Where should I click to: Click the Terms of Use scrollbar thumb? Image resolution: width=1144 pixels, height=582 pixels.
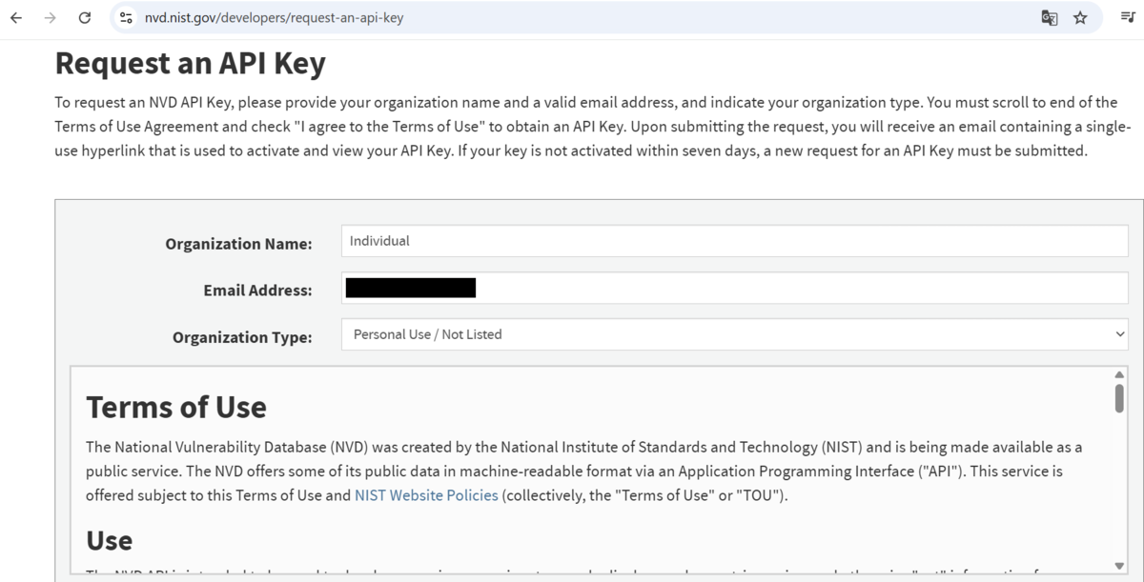point(1119,397)
